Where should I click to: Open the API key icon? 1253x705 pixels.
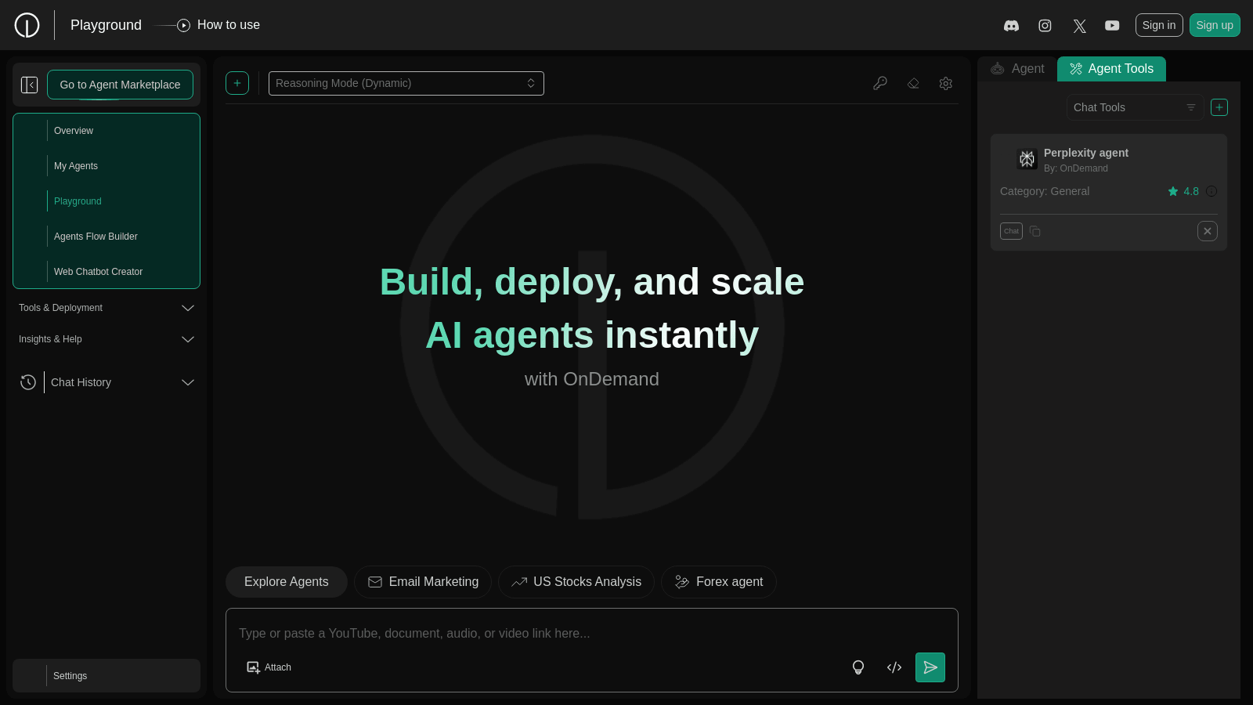880,83
